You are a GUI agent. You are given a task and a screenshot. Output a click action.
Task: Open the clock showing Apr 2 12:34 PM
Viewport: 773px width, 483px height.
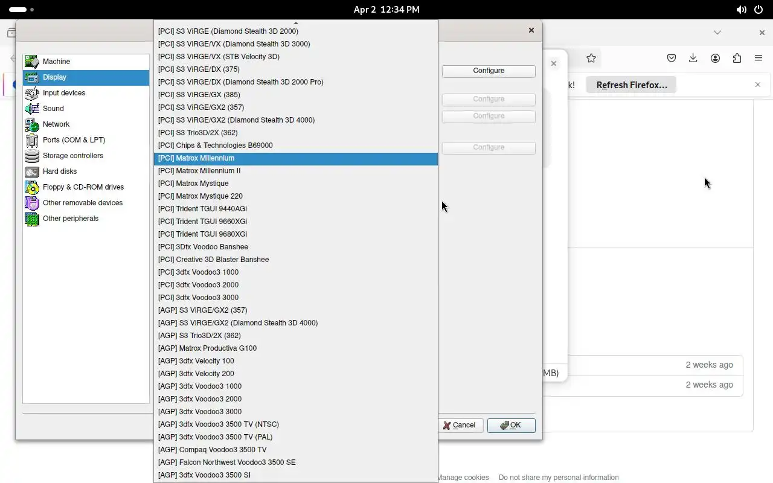[386, 10]
